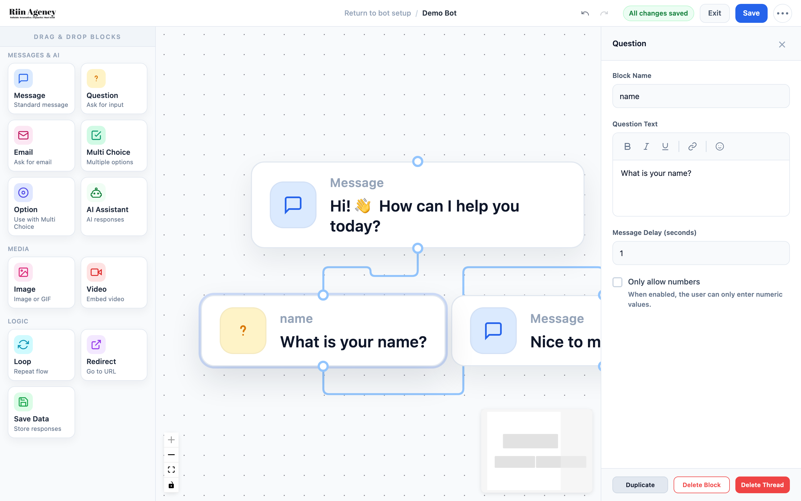801x501 pixels.
Task: Toggle canvas lock interactivity
Action: tap(171, 485)
